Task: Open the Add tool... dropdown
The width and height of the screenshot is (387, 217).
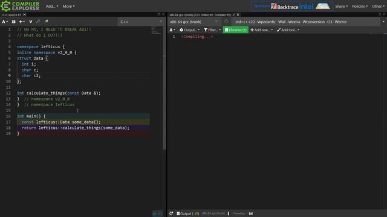Action: (288, 30)
